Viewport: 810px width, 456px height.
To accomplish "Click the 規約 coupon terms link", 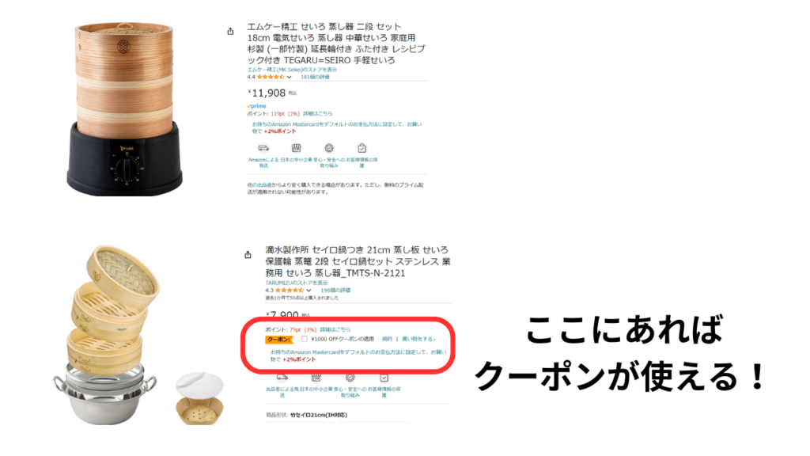I will [387, 339].
